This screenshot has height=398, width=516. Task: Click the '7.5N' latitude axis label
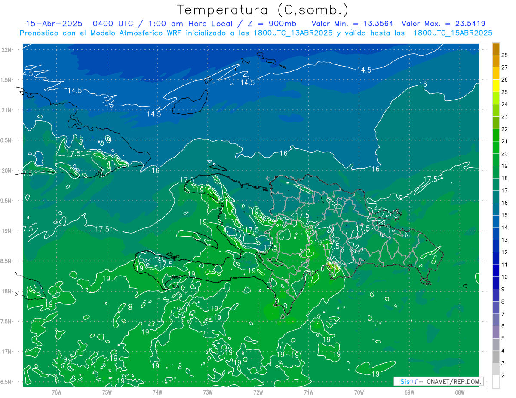point(6,322)
